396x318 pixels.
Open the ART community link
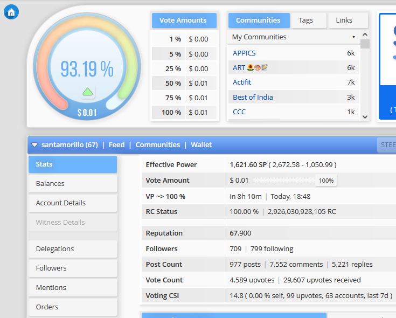(251, 68)
